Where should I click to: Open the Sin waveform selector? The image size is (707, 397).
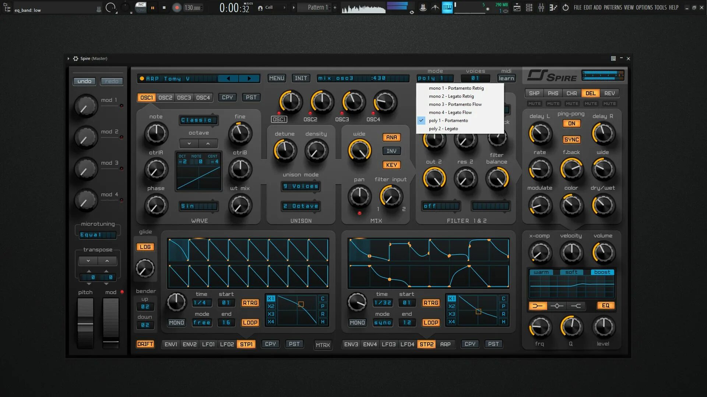(198, 206)
